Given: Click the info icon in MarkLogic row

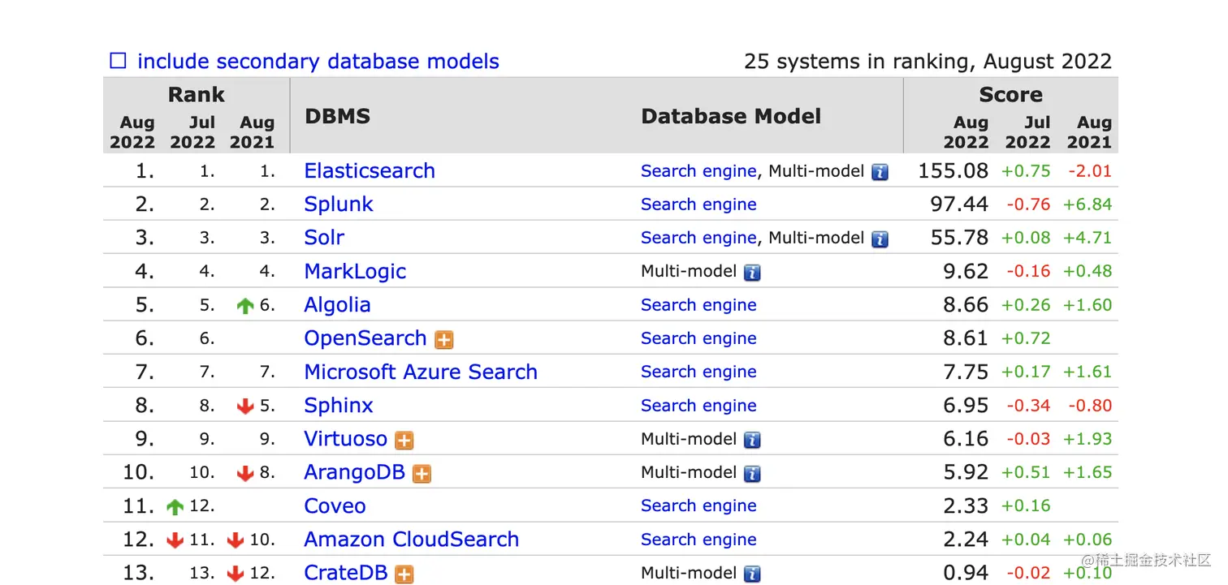Looking at the screenshot, I should click(x=753, y=273).
